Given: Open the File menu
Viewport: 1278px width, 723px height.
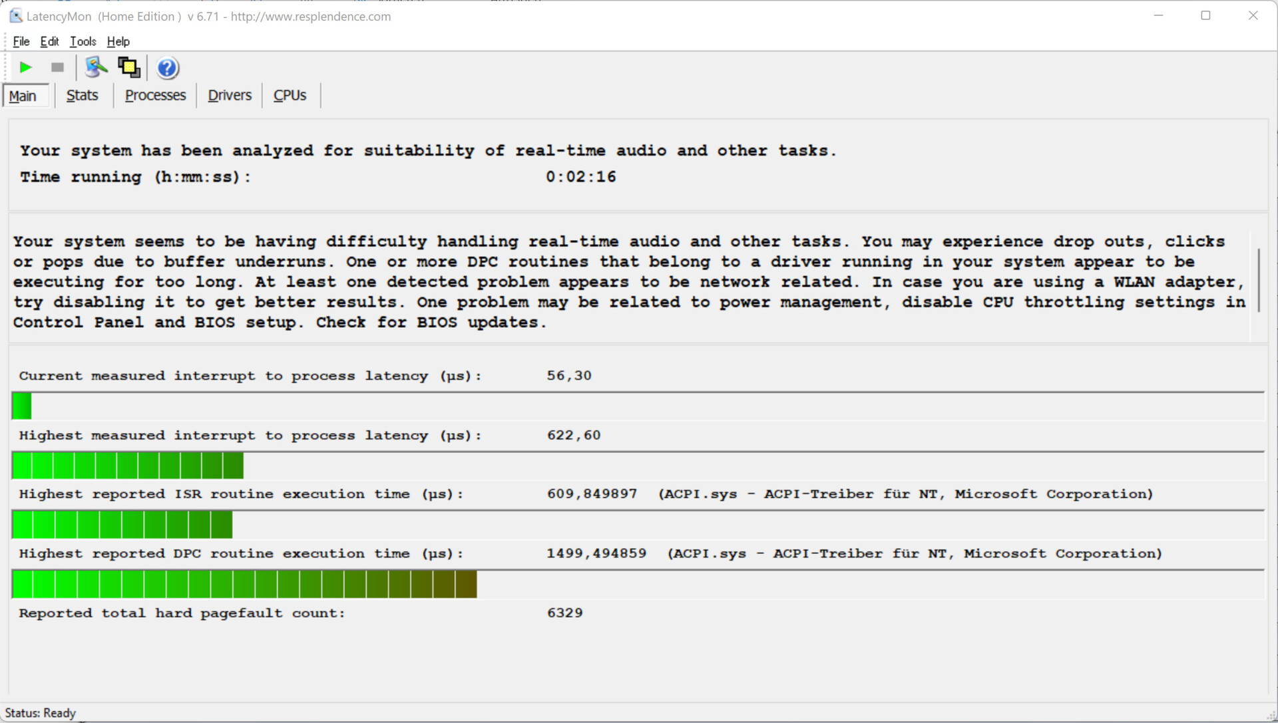Looking at the screenshot, I should [21, 41].
